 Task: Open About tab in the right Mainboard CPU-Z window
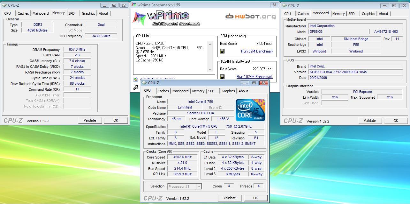tap(383, 14)
